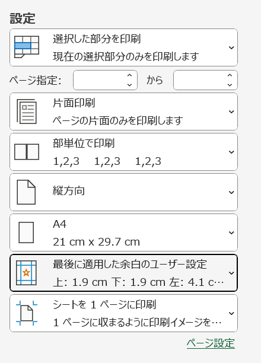261x363 pixels.
Task: Open the 縦方向 orientation dropdown
Action: tap(231, 192)
